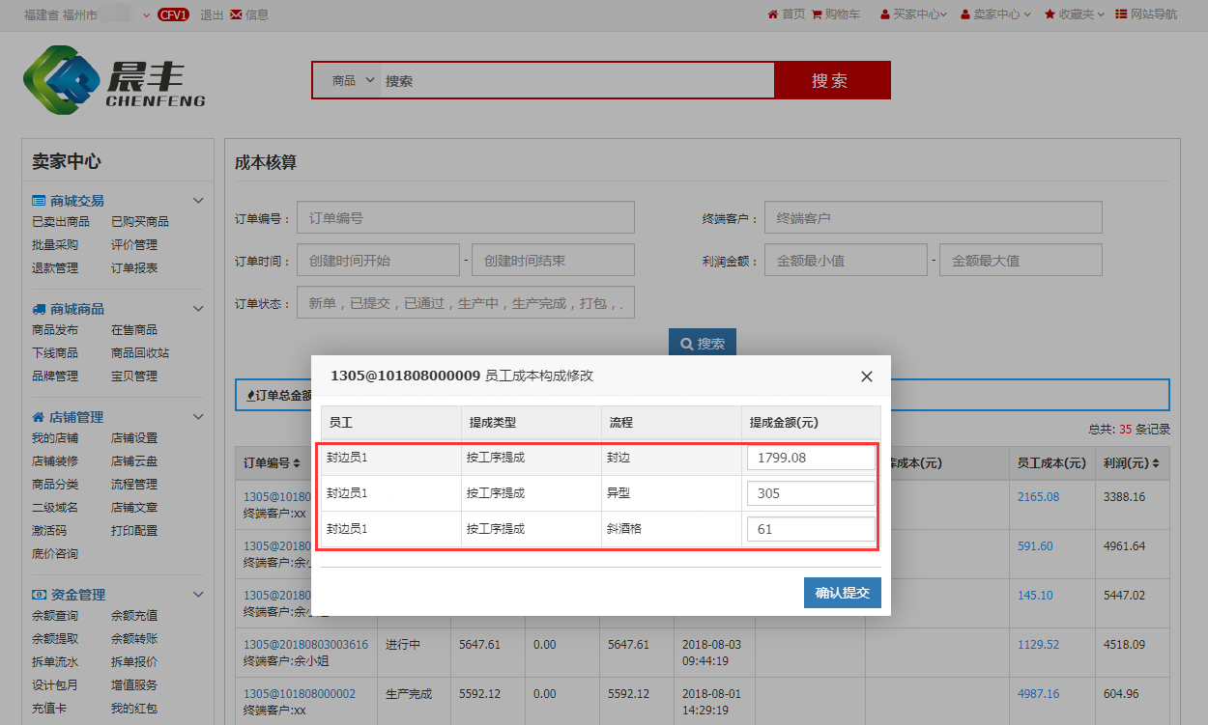This screenshot has height=725, width=1208.
Task: Click the 确认提交 button
Action: (x=842, y=593)
